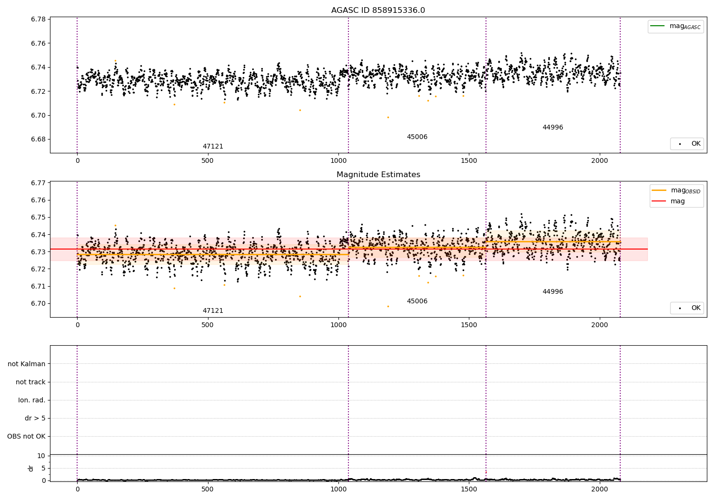Image resolution: width=714 pixels, height=500 pixels.
Task: Click the 500 x-tick under the top plot
Action: 208,161
